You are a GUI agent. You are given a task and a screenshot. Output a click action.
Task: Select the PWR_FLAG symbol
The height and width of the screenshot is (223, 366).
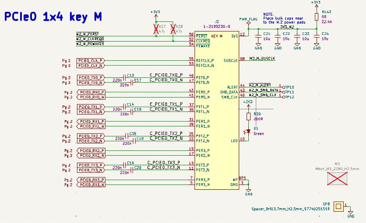(x=248, y=23)
